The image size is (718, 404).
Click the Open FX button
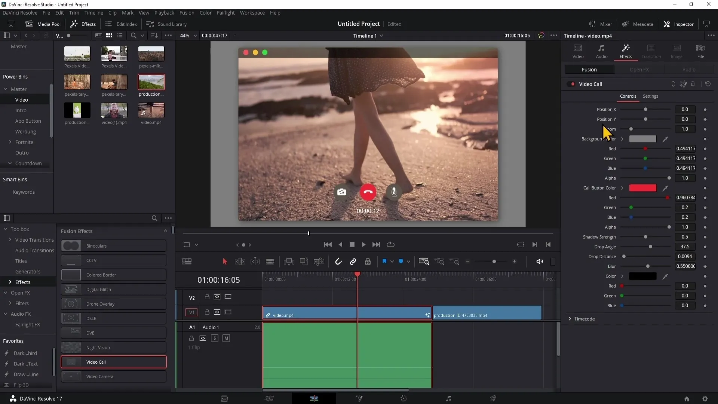[639, 70]
